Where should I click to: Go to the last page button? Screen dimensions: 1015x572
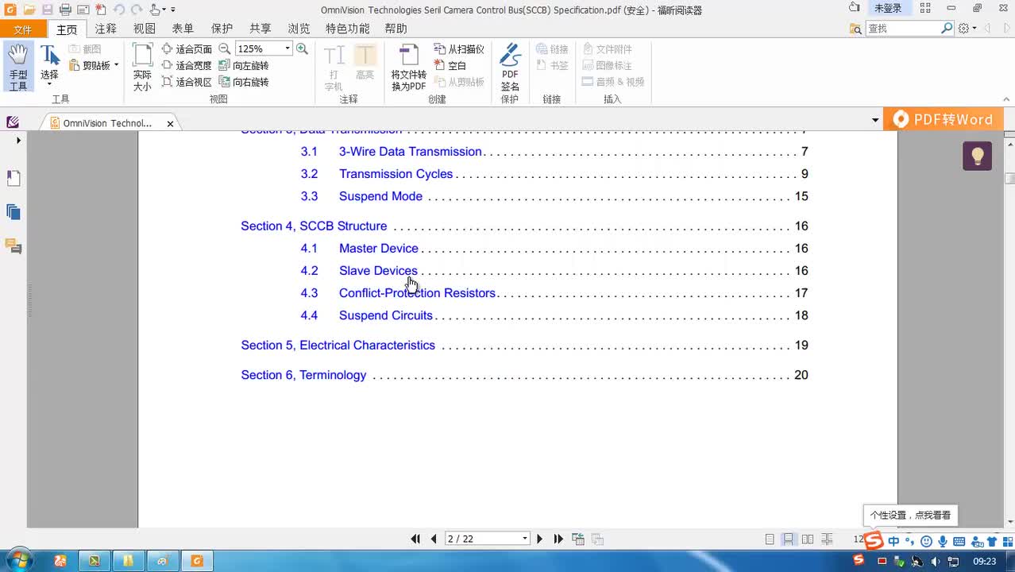coord(558,539)
